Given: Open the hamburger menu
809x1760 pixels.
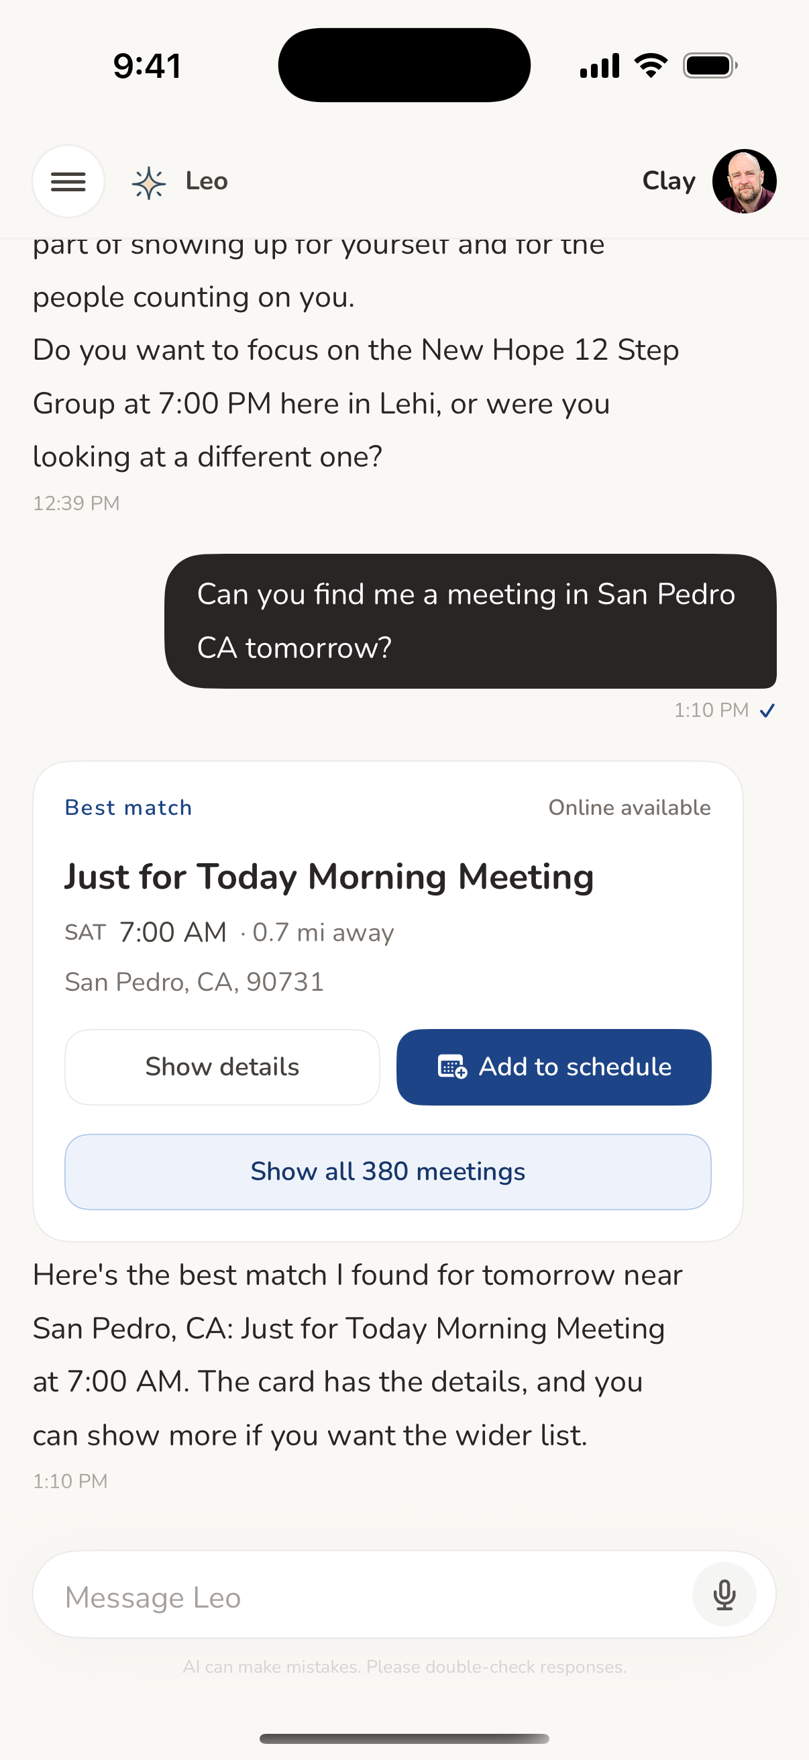Looking at the screenshot, I should (x=68, y=181).
